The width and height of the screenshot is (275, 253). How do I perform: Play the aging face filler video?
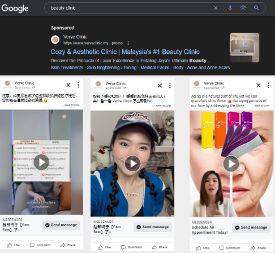pos(231,164)
